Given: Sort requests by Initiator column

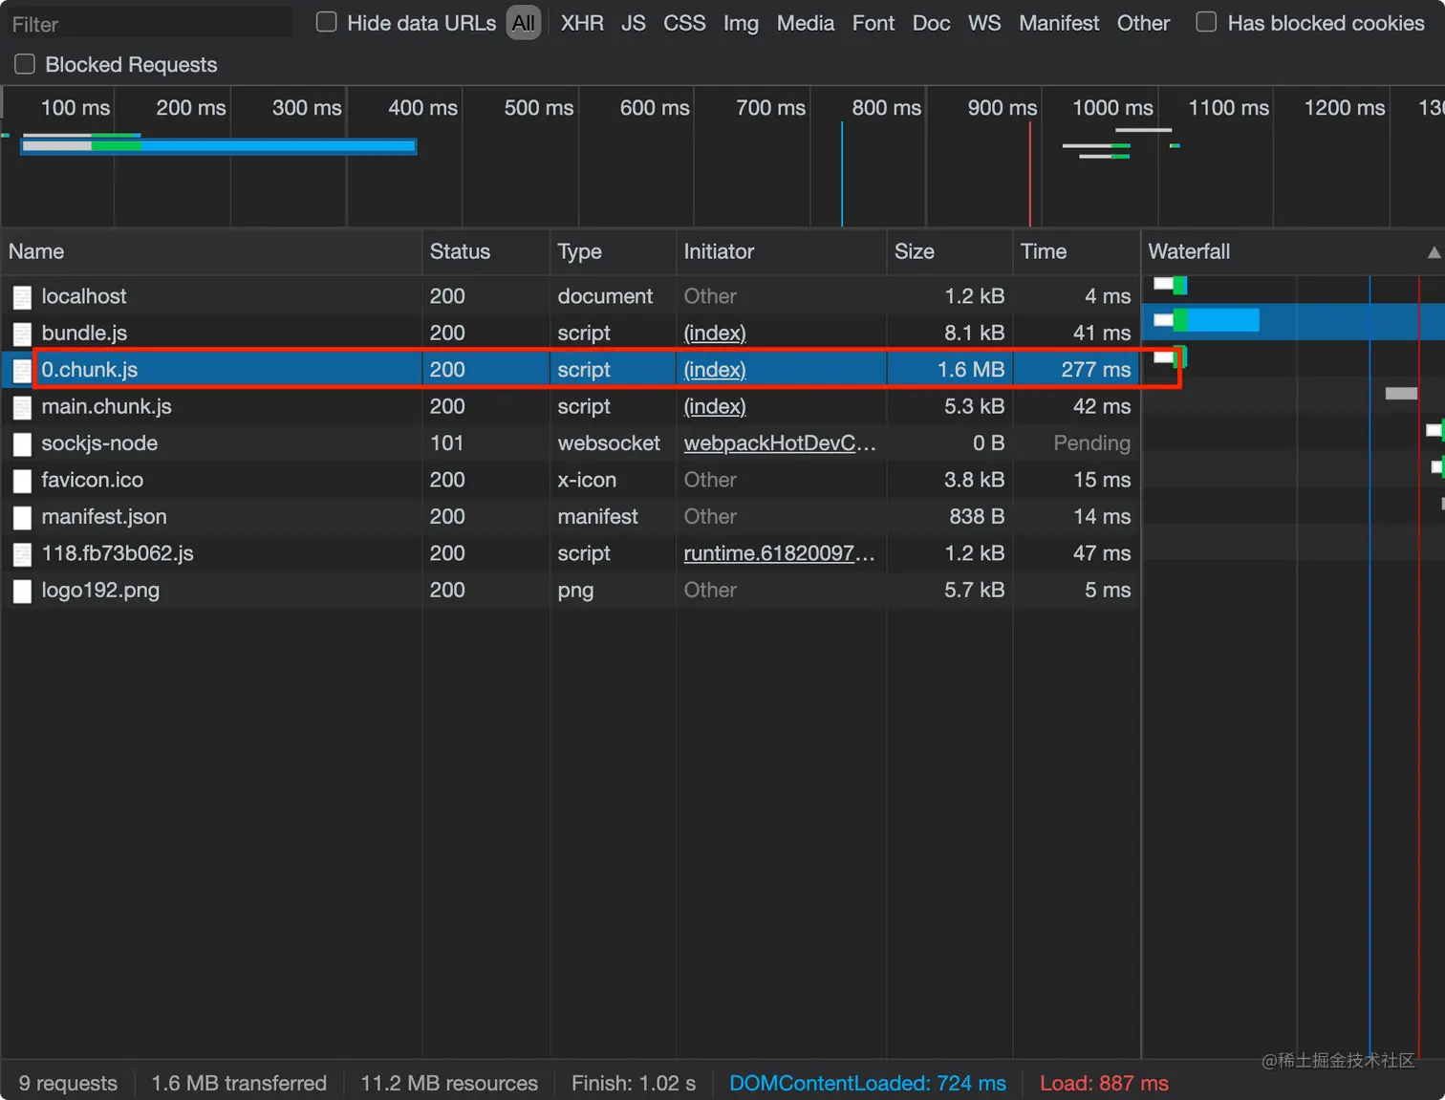Looking at the screenshot, I should pyautogui.click(x=781, y=251).
